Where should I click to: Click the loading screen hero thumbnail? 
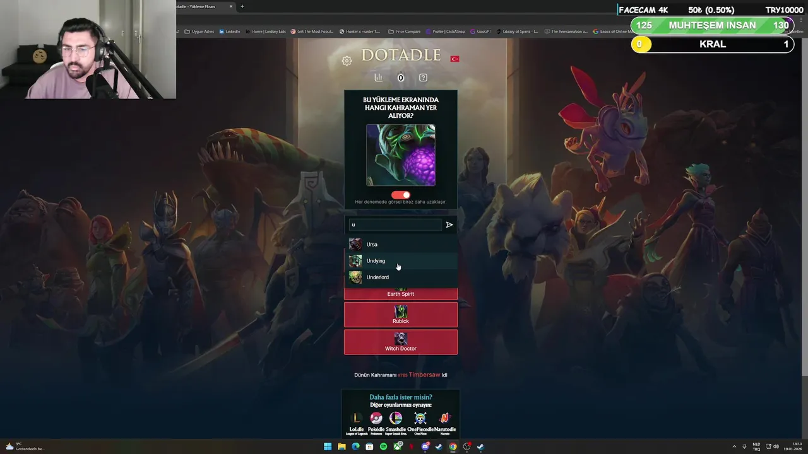click(401, 155)
